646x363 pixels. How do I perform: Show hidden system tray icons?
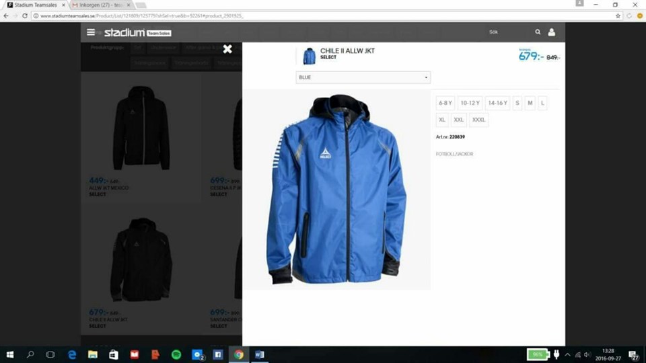567,354
